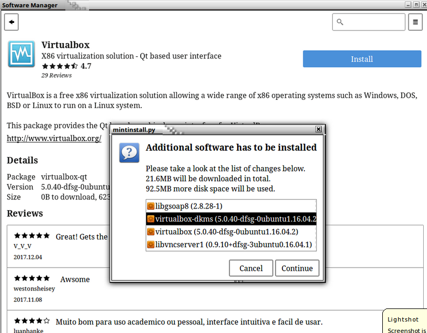Screen dimensions: 427x333
Task: Click the libgsoap8 package icon
Action: 151,206
